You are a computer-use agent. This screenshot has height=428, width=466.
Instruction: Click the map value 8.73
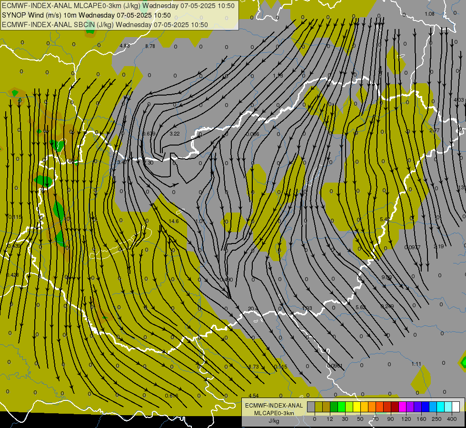point(254,367)
